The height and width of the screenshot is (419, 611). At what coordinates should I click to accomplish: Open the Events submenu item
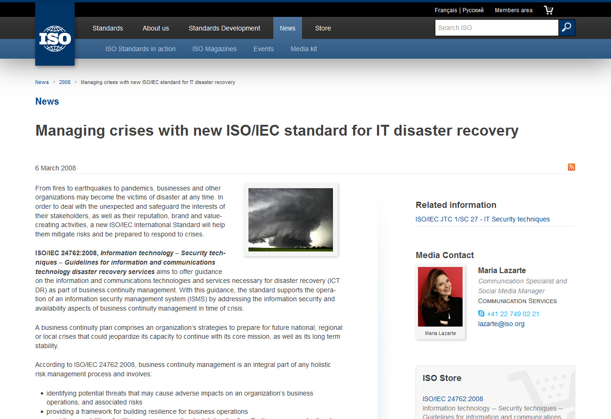coord(263,49)
